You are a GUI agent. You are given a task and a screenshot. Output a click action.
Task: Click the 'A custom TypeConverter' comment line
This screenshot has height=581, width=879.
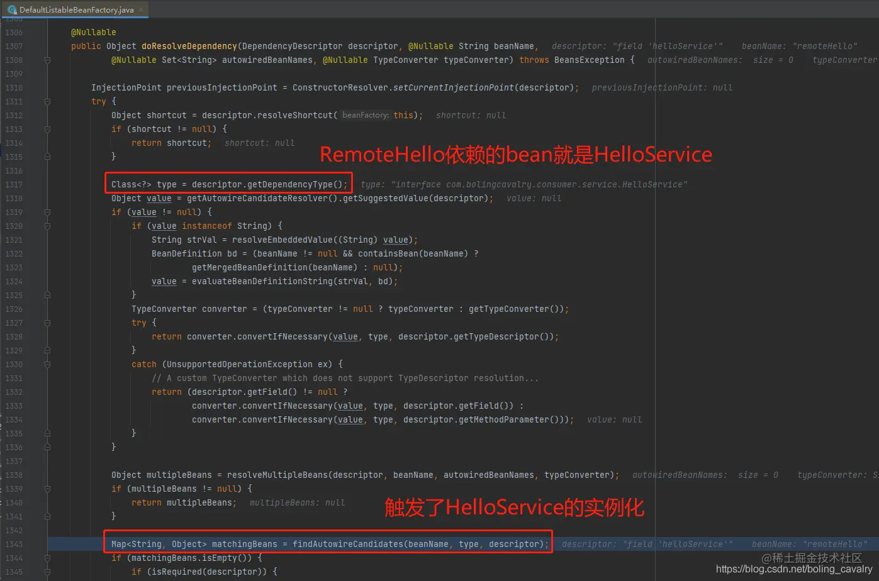click(345, 379)
